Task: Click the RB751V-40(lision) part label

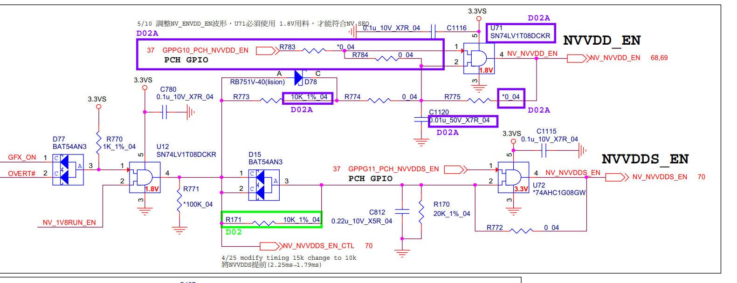Action: (257, 82)
